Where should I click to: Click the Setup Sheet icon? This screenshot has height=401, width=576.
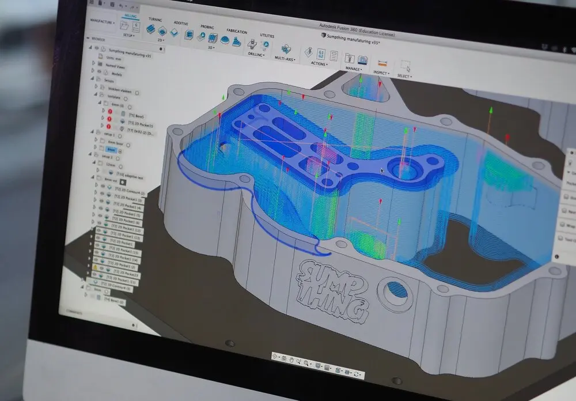tap(334, 56)
